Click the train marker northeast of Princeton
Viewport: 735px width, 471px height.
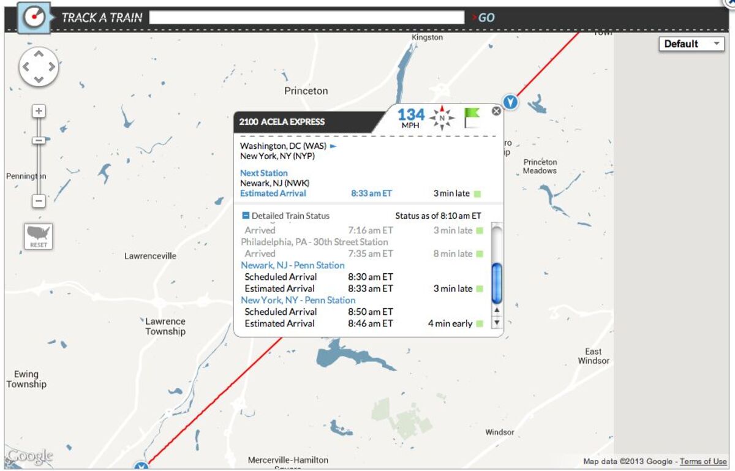510,102
